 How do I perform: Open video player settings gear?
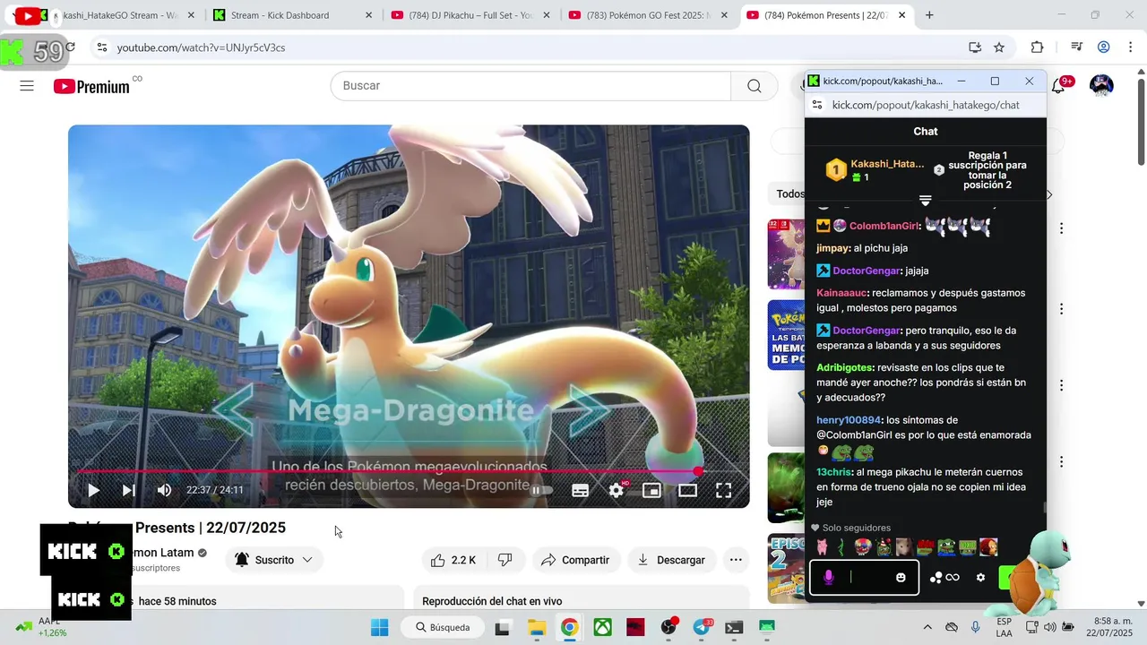pyautogui.click(x=617, y=490)
